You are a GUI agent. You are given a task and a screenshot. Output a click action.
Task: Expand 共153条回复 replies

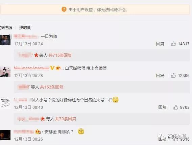pos(52,87)
